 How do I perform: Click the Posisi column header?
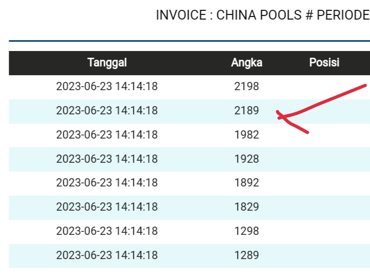click(324, 63)
